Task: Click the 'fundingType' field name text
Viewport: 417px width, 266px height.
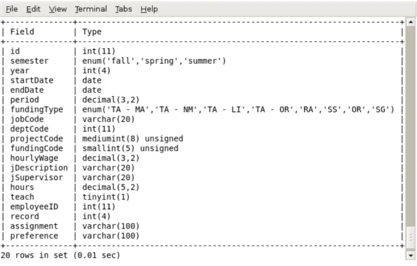Action: pos(37,109)
